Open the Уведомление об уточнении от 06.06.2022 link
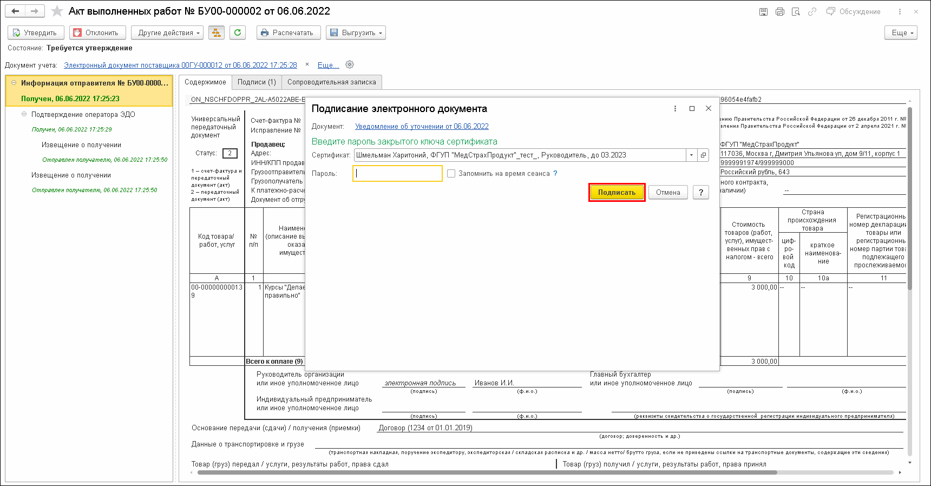 (422, 126)
